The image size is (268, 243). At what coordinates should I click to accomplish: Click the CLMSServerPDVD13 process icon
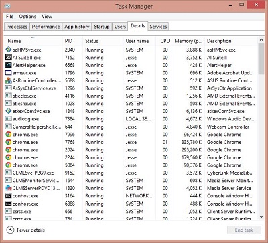tap(9, 188)
